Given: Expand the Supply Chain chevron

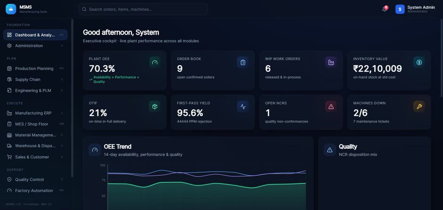Looking at the screenshot, I should (62, 80).
